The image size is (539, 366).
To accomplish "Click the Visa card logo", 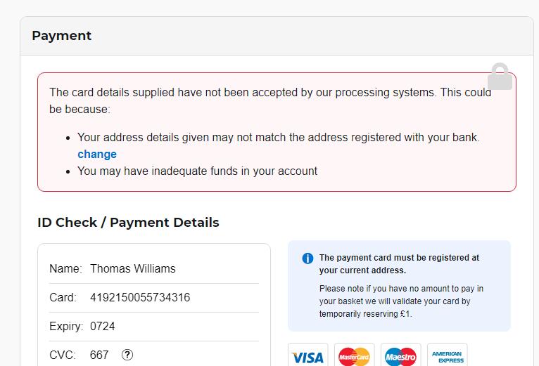I will click(307, 358).
